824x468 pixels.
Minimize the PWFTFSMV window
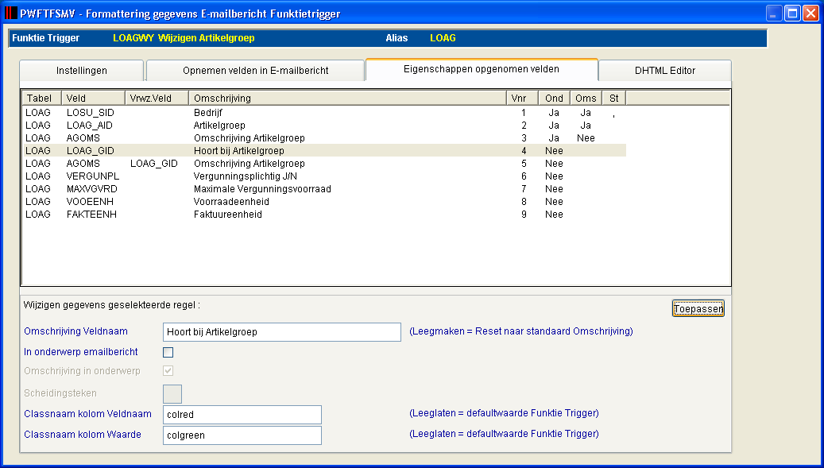coord(774,14)
